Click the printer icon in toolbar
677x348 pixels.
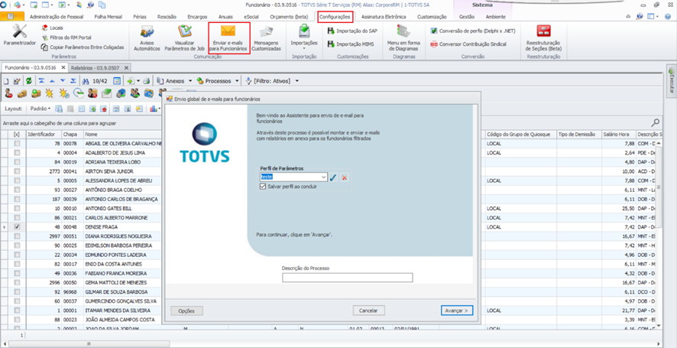click(147, 81)
